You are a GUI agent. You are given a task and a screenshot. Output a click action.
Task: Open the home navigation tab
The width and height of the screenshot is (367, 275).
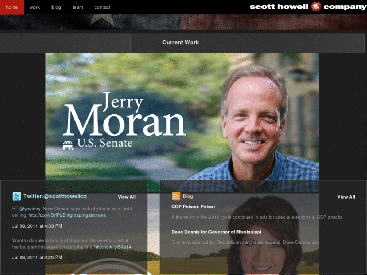point(12,7)
